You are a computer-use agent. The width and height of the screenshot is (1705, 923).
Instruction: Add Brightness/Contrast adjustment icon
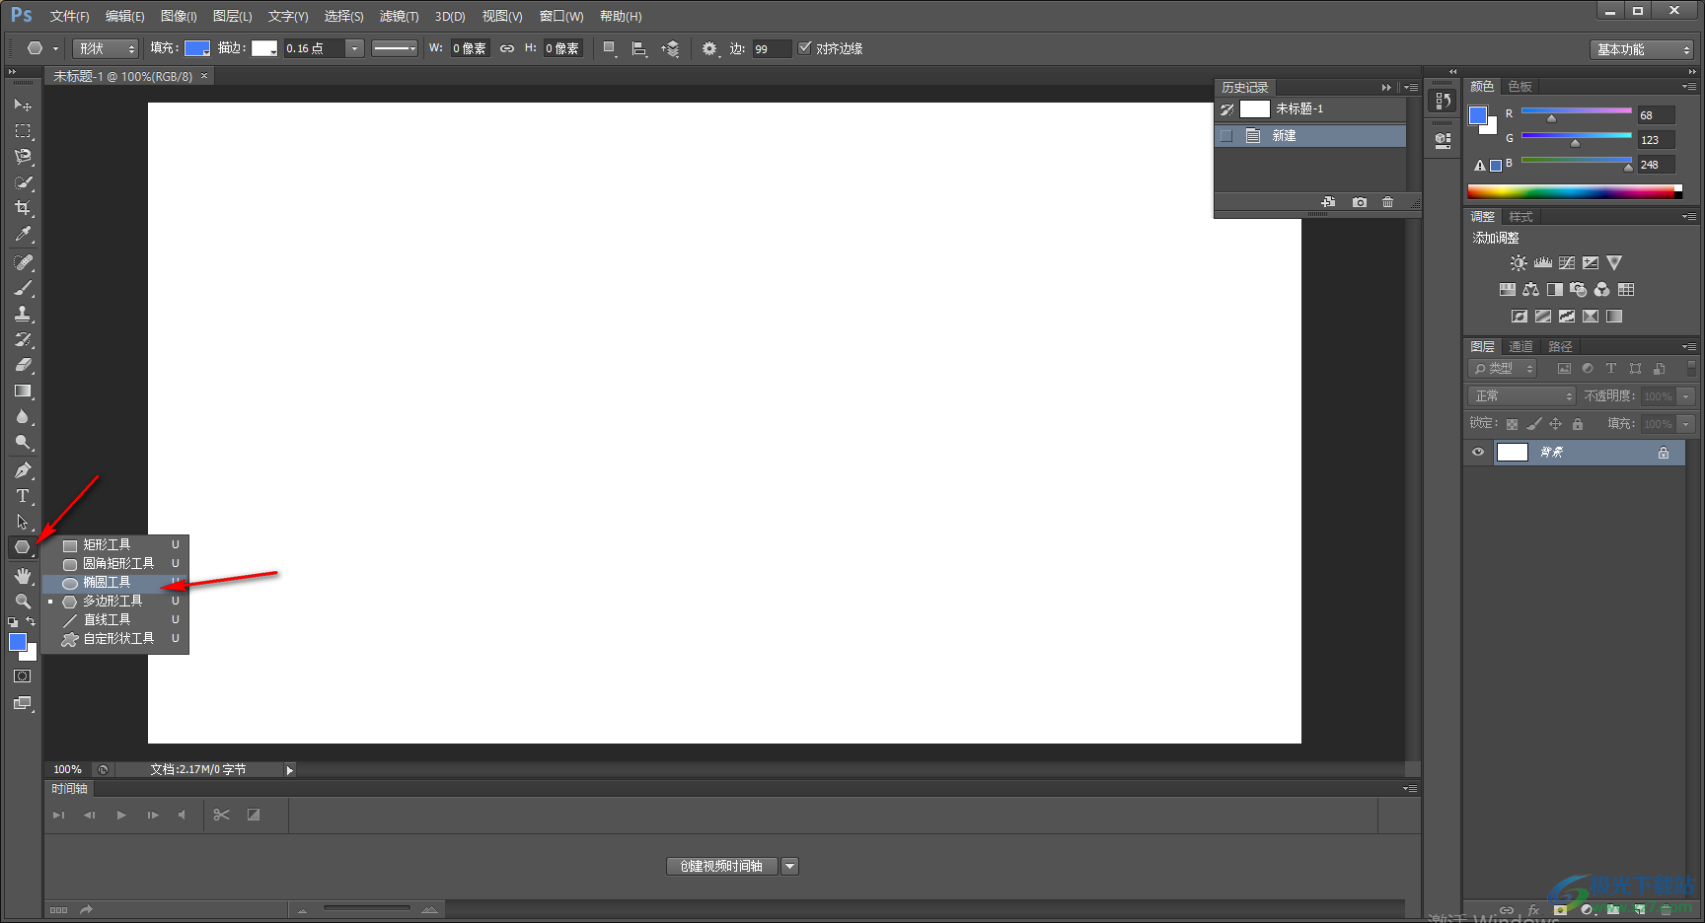tap(1519, 263)
